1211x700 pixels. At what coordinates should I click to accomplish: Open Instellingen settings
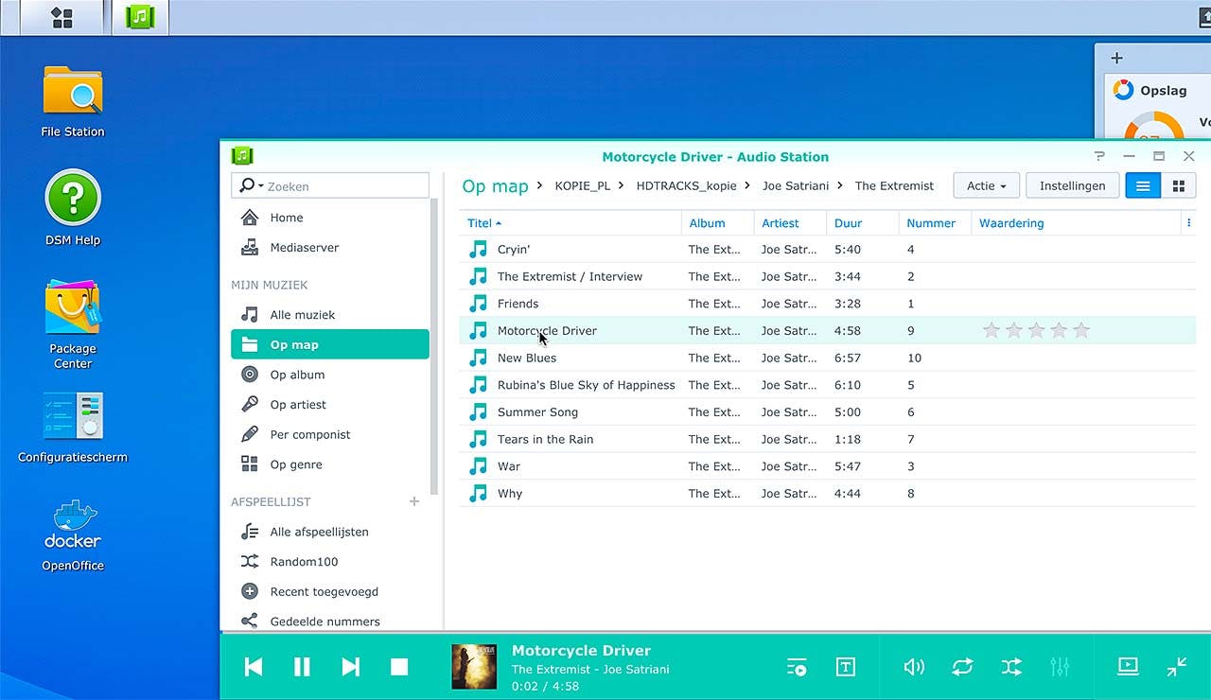coord(1073,185)
